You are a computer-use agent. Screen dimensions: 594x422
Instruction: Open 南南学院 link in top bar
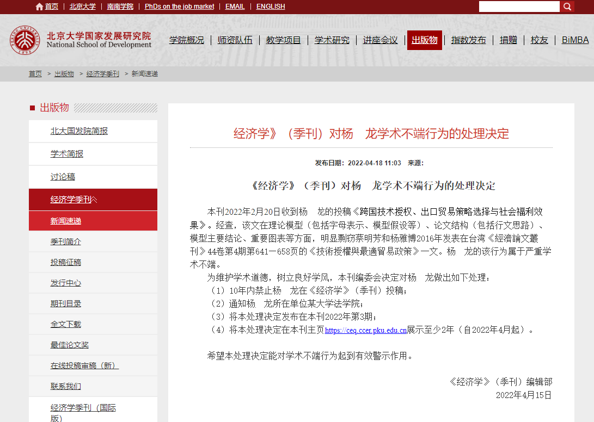[x=120, y=7]
